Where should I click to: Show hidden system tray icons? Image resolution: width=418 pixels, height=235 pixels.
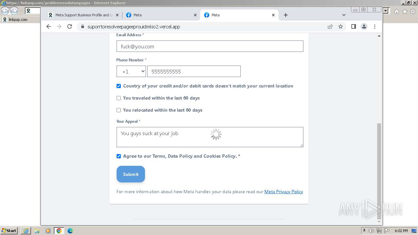pos(364,231)
